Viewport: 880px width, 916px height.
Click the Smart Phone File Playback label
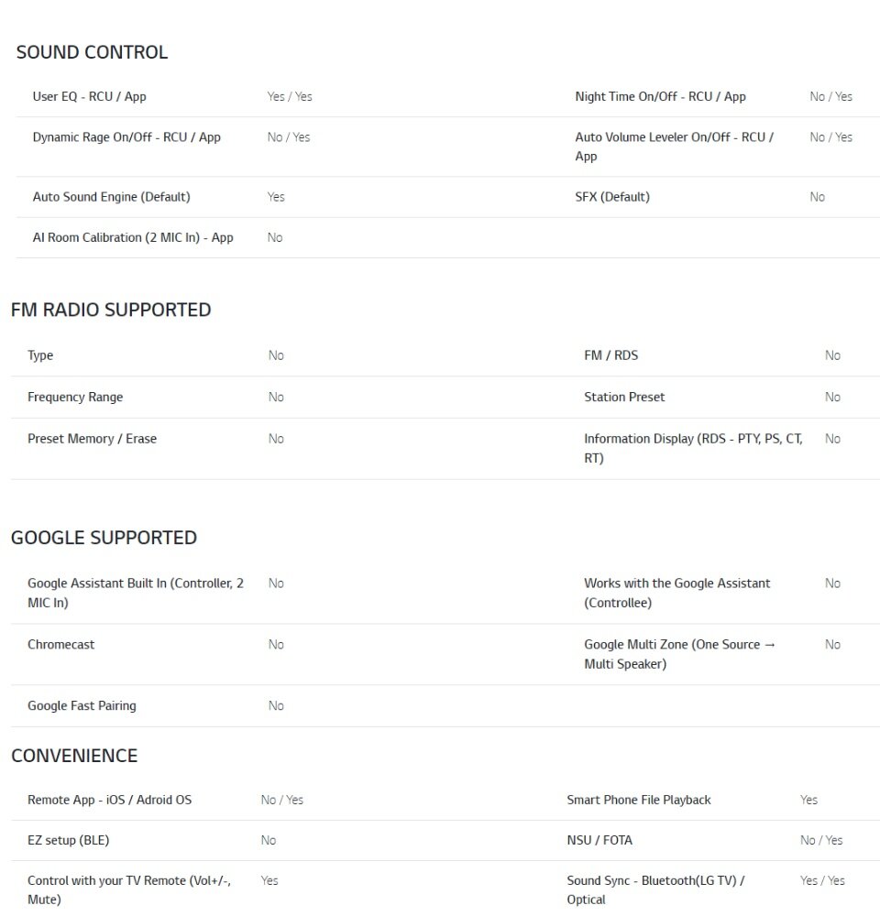point(639,800)
